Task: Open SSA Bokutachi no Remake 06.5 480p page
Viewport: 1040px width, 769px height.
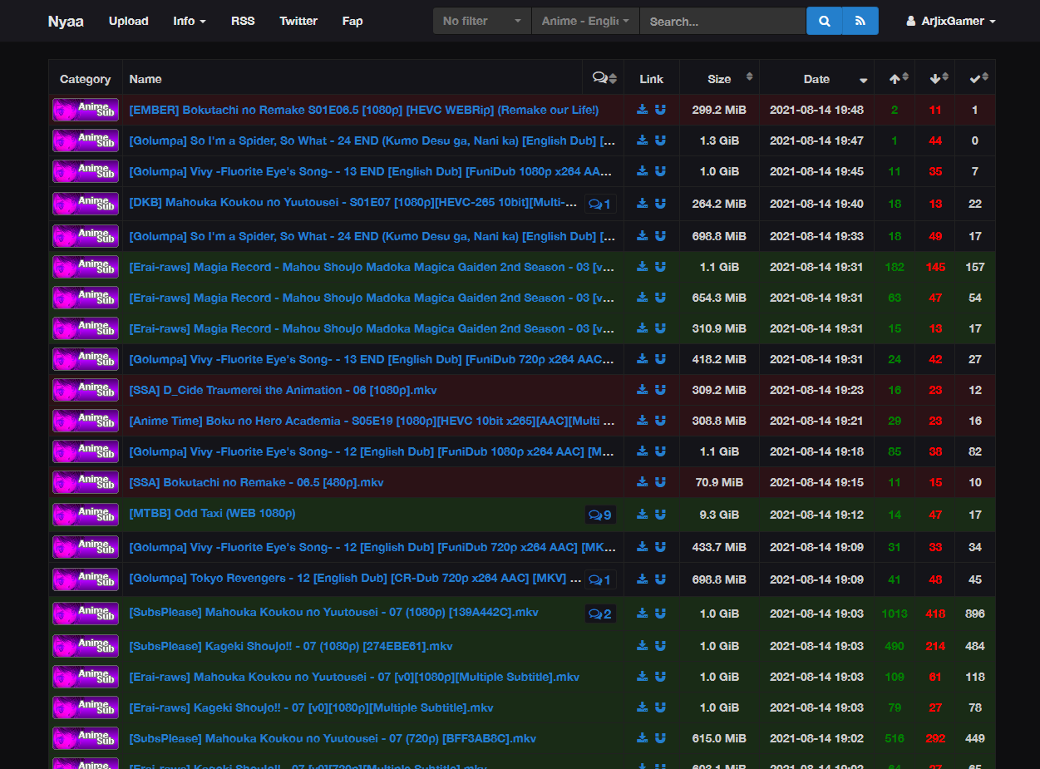Action: [256, 482]
